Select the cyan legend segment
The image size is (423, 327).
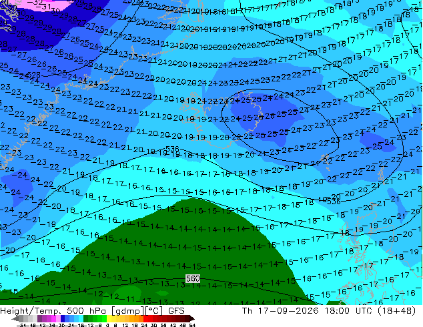[81, 319]
